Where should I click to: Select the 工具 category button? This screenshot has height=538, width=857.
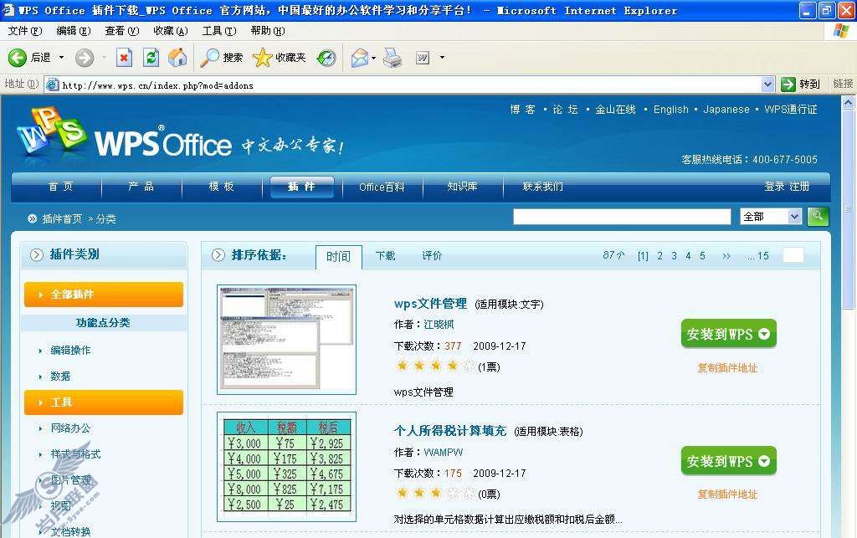pos(103,402)
